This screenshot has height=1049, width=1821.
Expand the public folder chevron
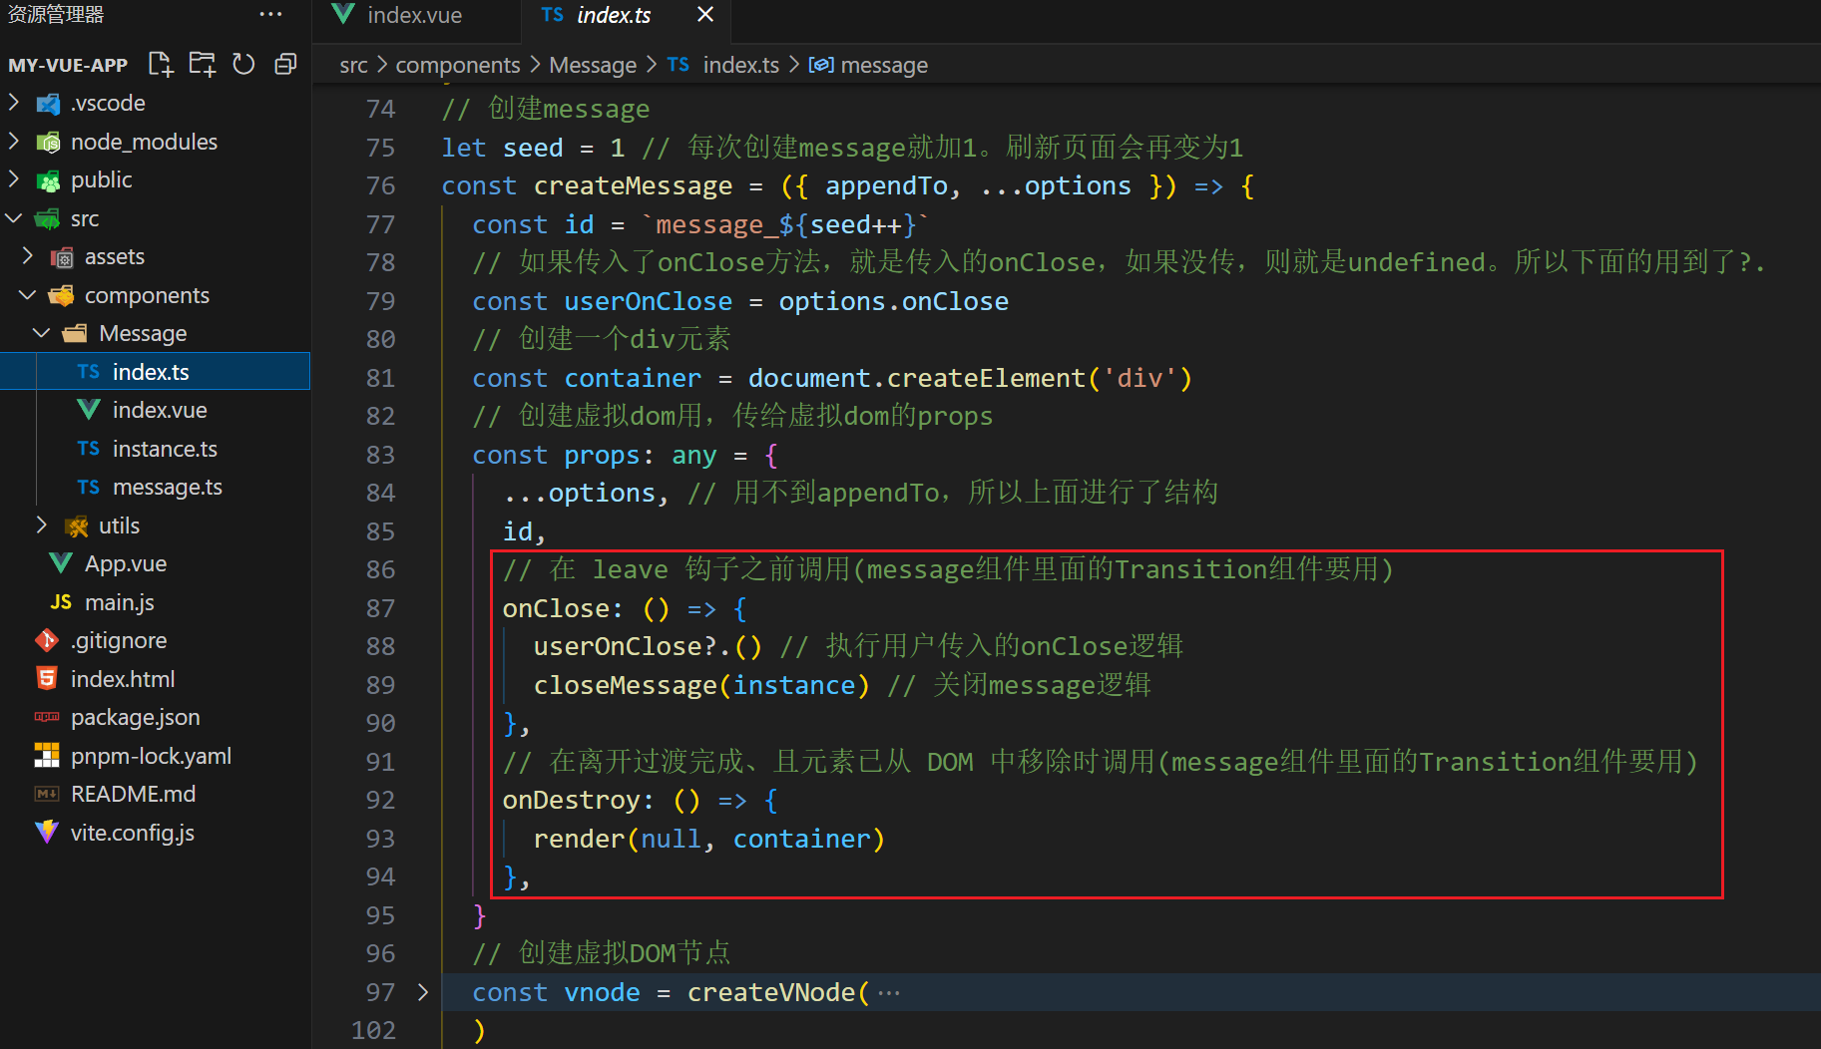pyautogui.click(x=14, y=179)
